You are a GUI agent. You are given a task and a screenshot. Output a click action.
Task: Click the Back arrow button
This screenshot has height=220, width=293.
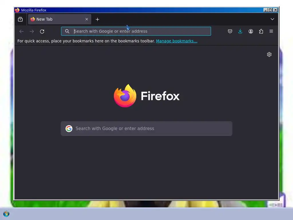pos(21,32)
